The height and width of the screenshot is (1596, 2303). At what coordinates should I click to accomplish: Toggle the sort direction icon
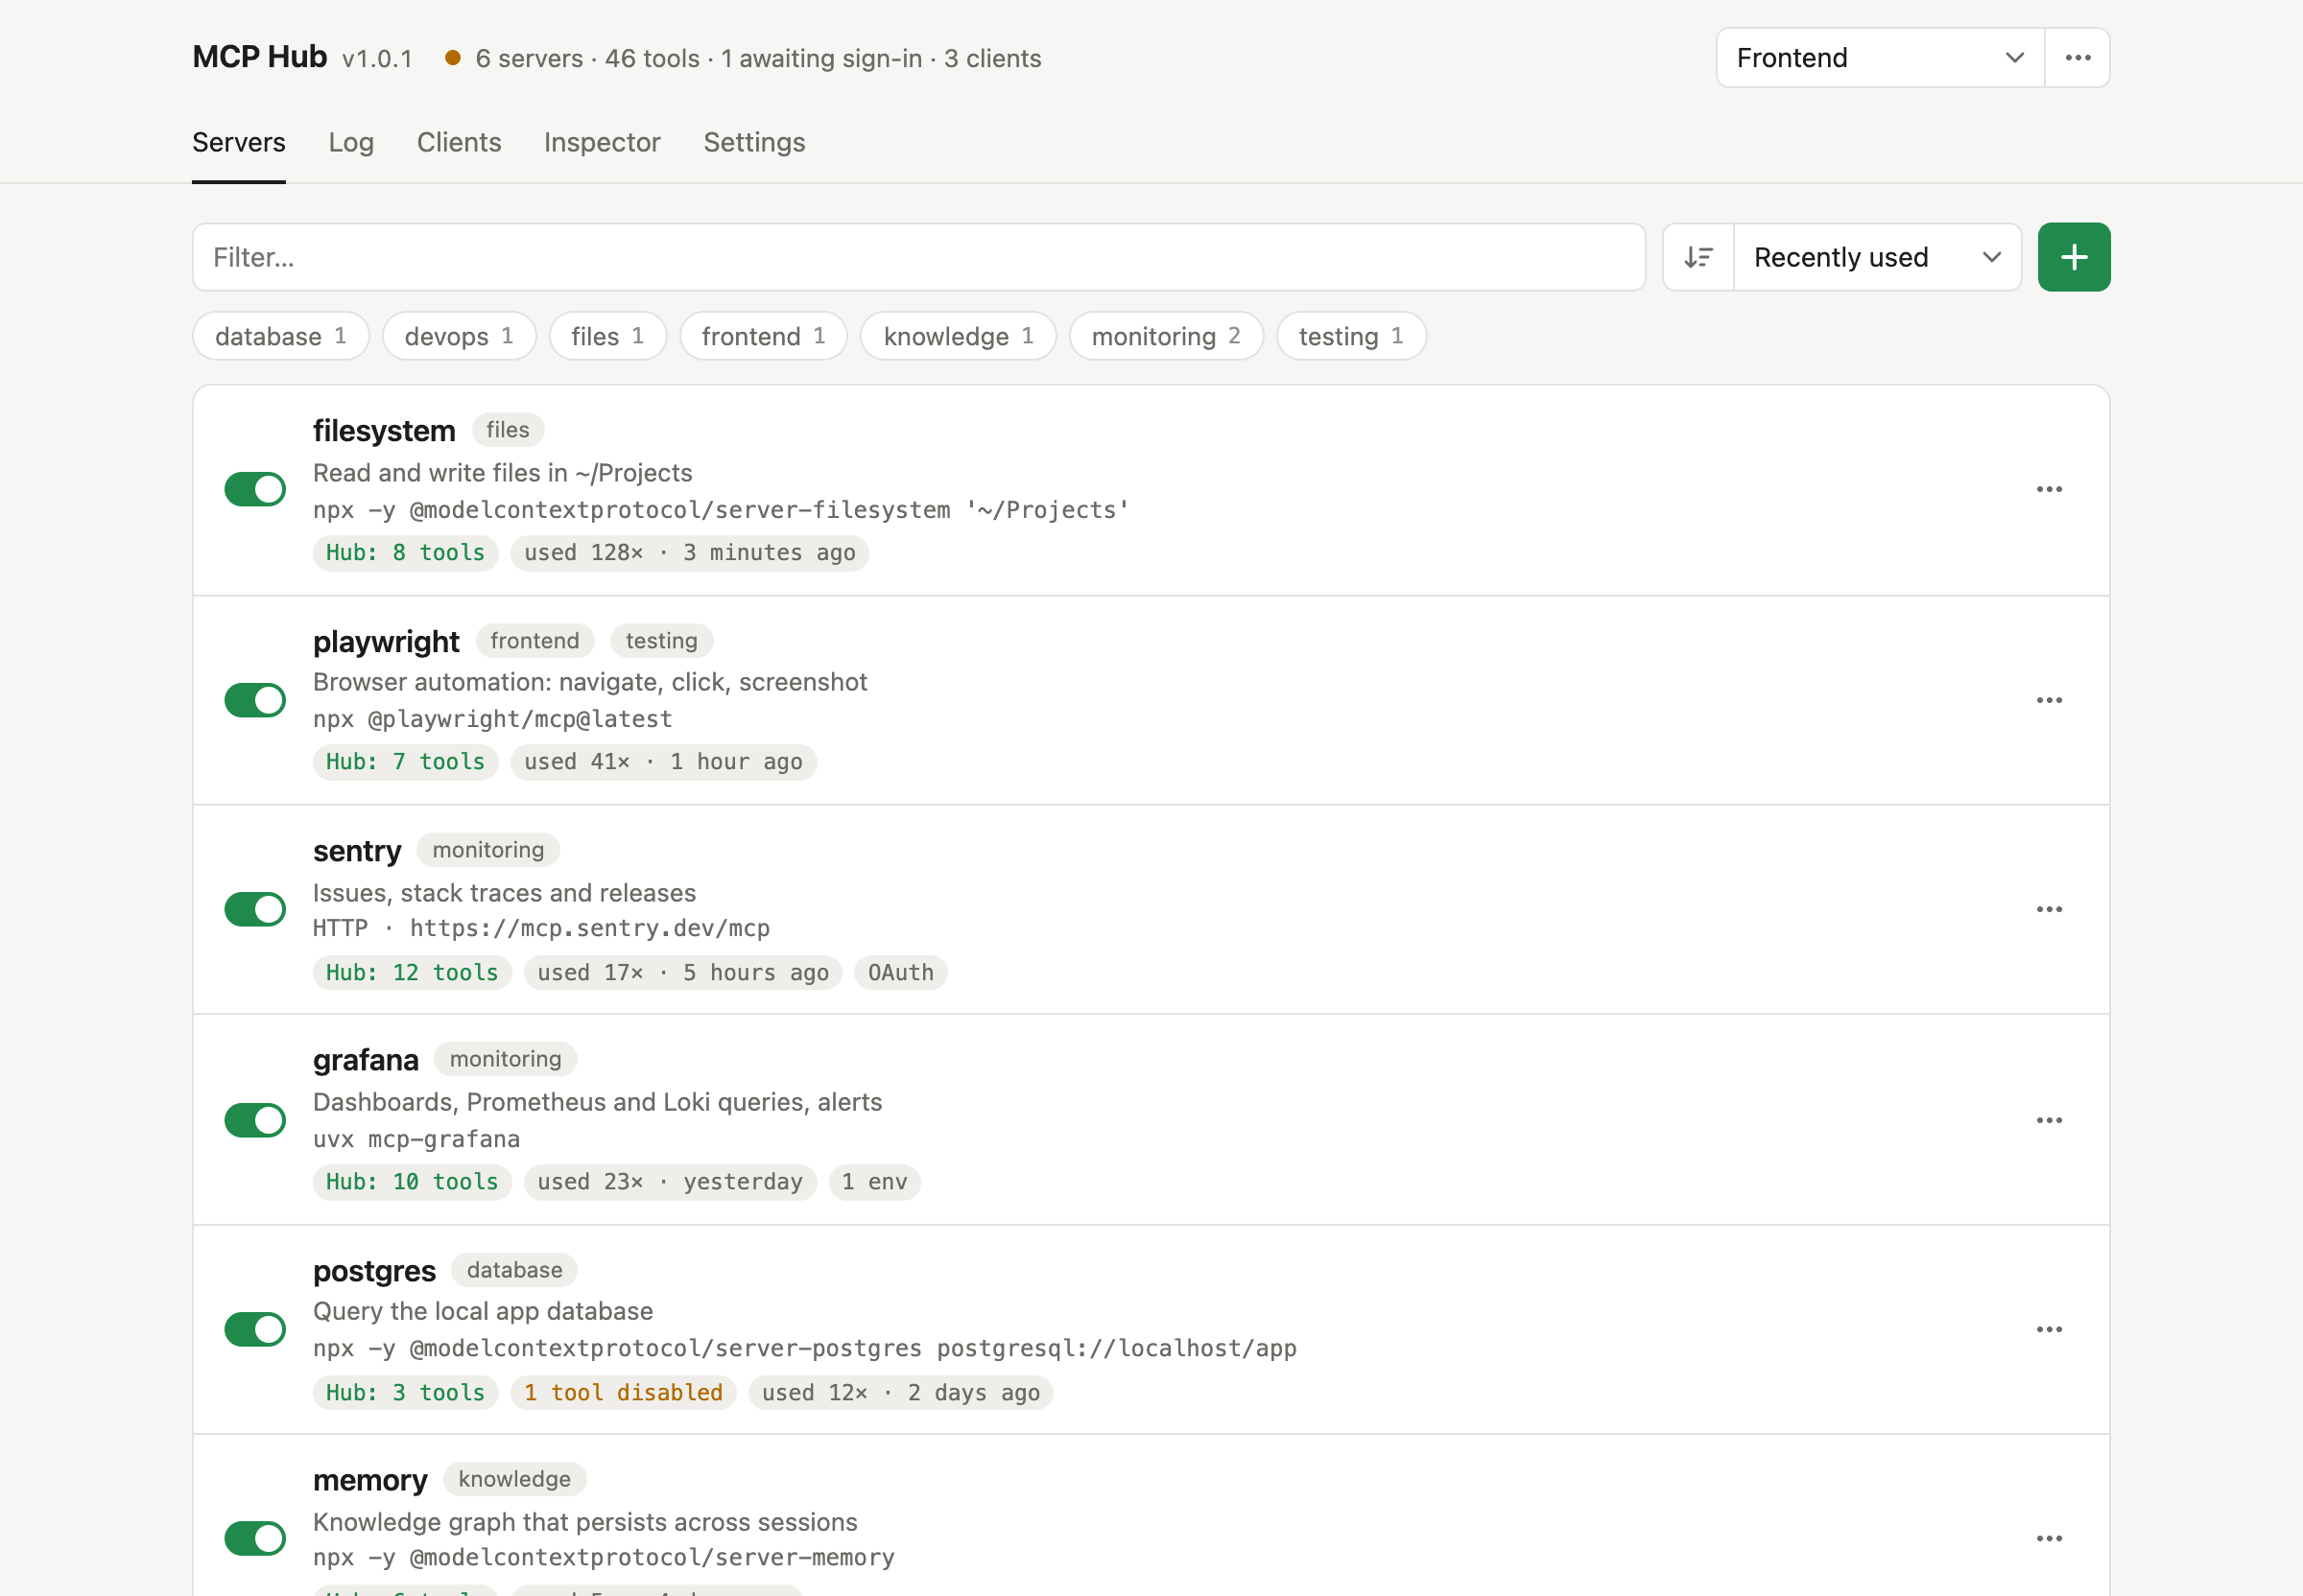(x=1698, y=257)
